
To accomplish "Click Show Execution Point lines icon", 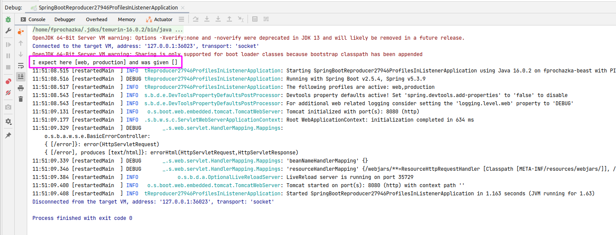I will (181, 19).
